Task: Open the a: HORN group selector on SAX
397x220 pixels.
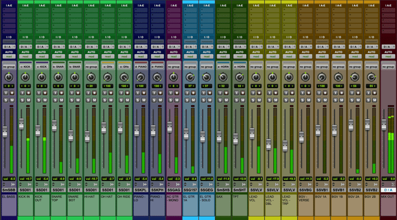Action: [223, 67]
